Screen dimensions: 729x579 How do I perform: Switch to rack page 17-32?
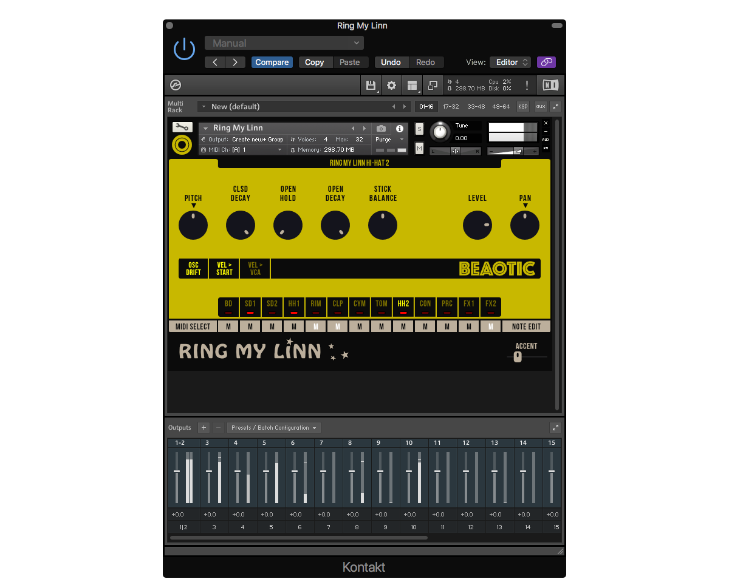451,107
